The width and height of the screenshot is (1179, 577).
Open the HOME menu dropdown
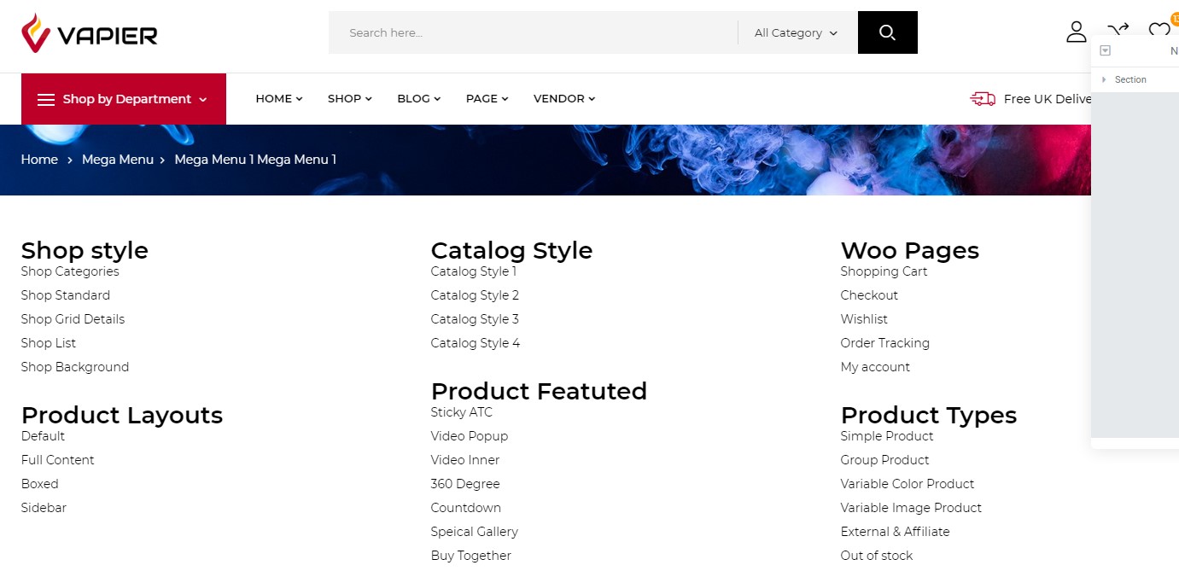point(279,99)
